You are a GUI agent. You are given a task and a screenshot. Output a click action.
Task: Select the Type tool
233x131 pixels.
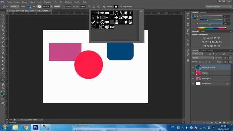[3, 73]
